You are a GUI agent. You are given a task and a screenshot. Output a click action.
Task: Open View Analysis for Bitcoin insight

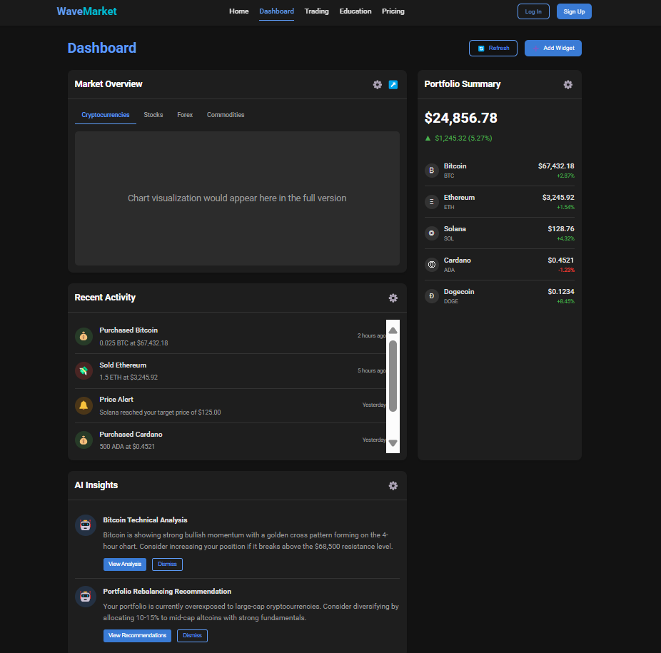coord(125,564)
